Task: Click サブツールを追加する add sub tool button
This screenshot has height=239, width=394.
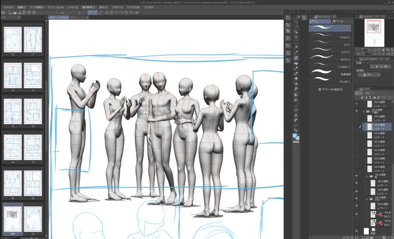Action: tap(331, 89)
